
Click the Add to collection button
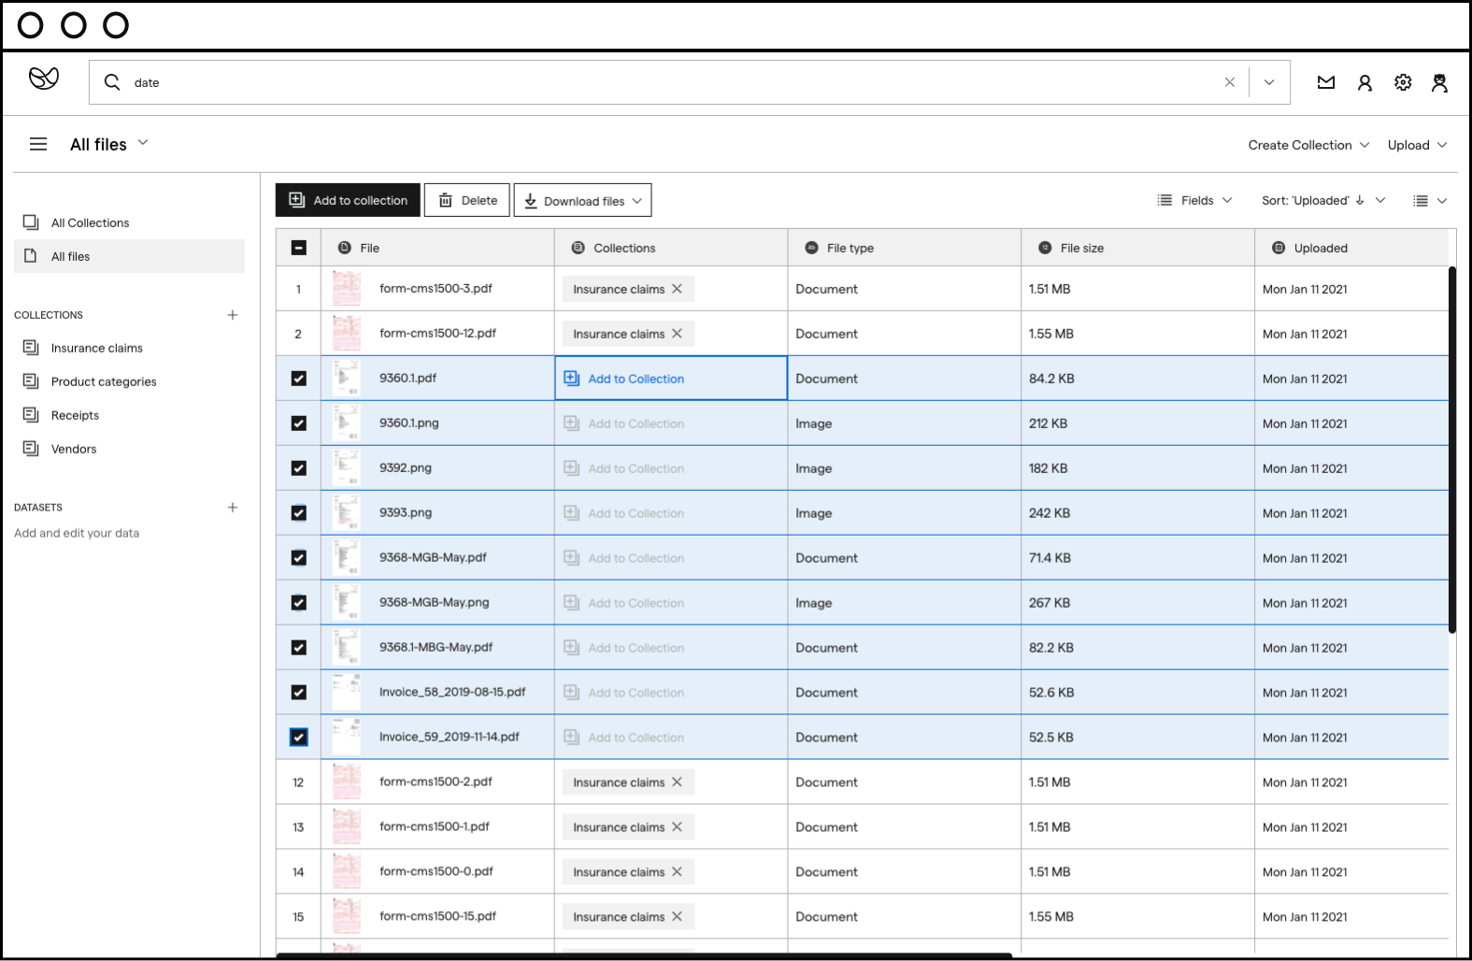tap(348, 200)
